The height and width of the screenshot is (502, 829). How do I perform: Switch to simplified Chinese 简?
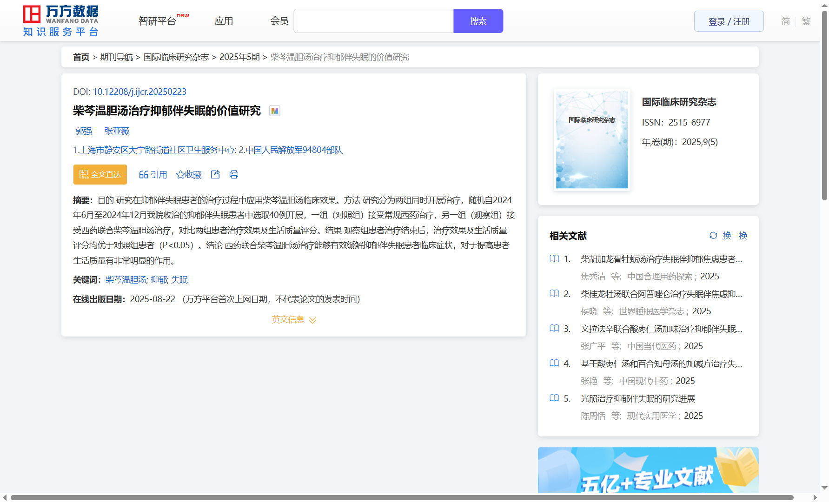(x=785, y=21)
